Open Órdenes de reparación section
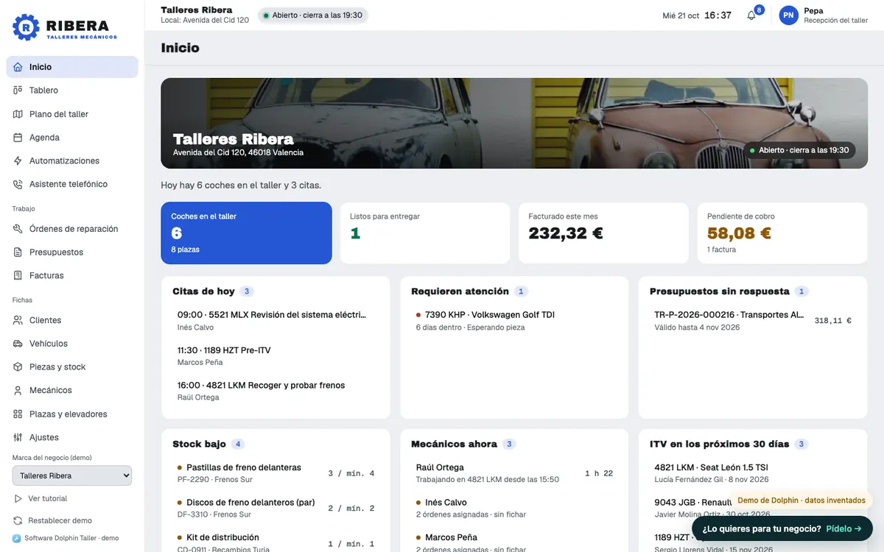 pyautogui.click(x=72, y=229)
